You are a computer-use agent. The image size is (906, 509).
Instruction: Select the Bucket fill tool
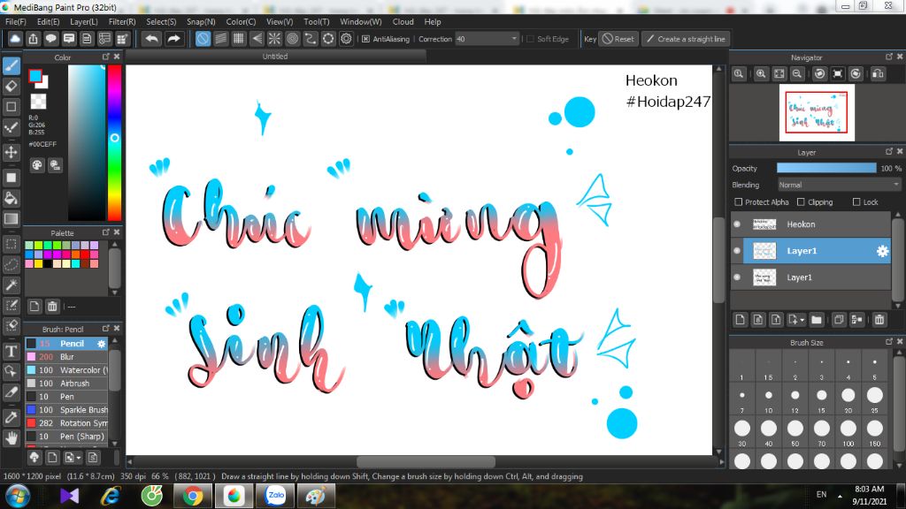(12, 199)
